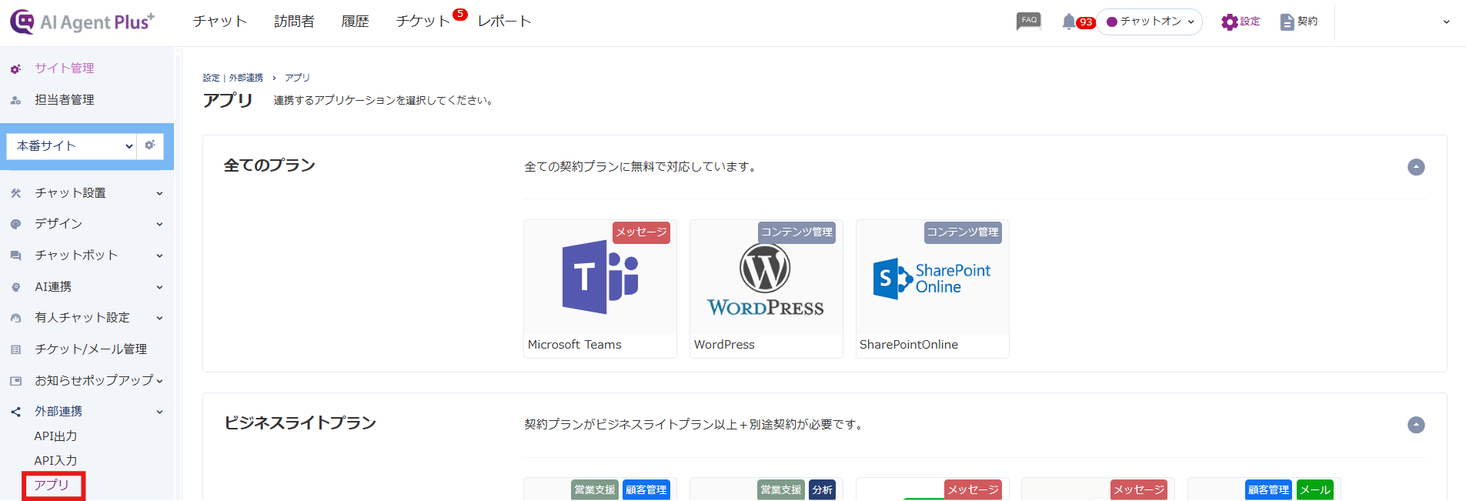This screenshot has height=501, width=1466.
Task: Click the 有人チャット設定 headset icon
Action: tap(15, 318)
